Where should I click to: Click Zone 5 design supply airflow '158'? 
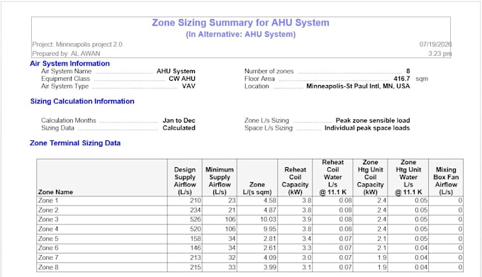click(x=196, y=239)
